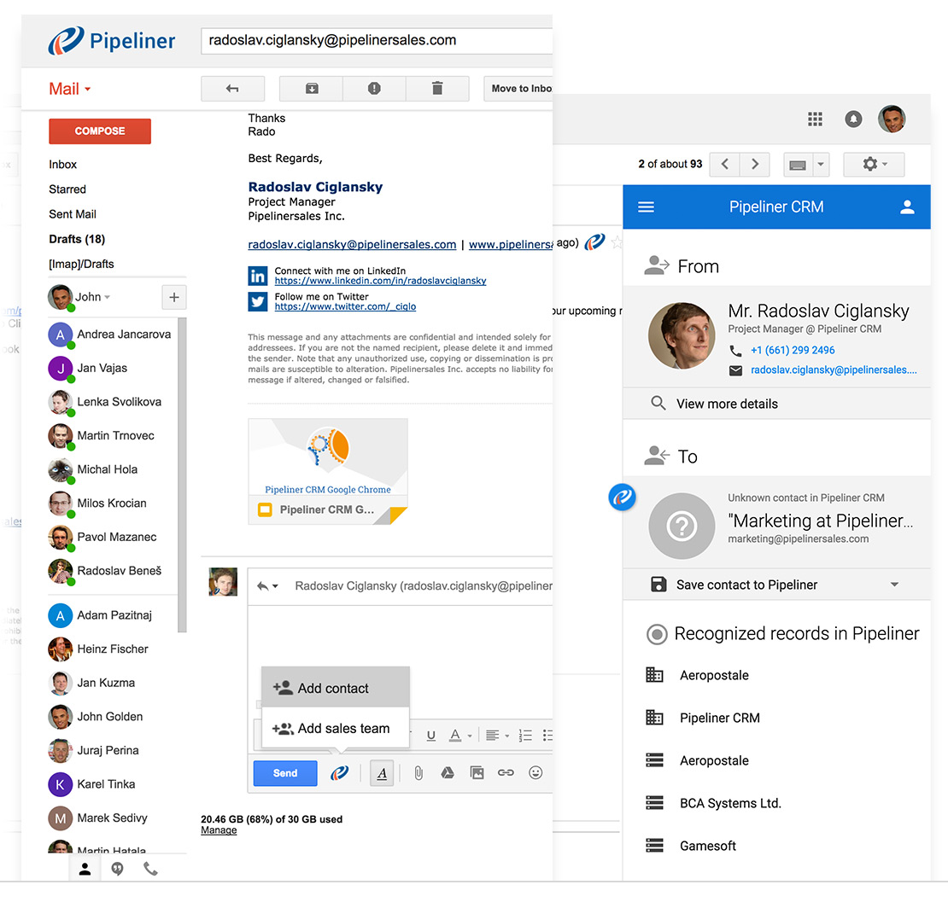948x908 pixels.
Task: Attach a file using the paperclip icon
Action: [418, 772]
